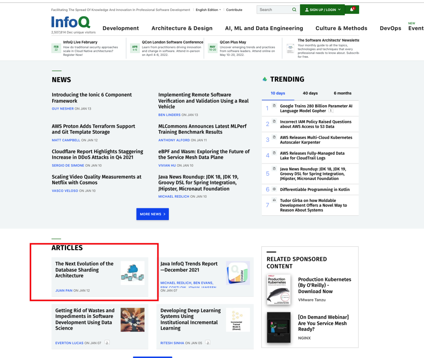Click the Trending flame icon
The height and width of the screenshot is (358, 424).
tap(265, 79)
